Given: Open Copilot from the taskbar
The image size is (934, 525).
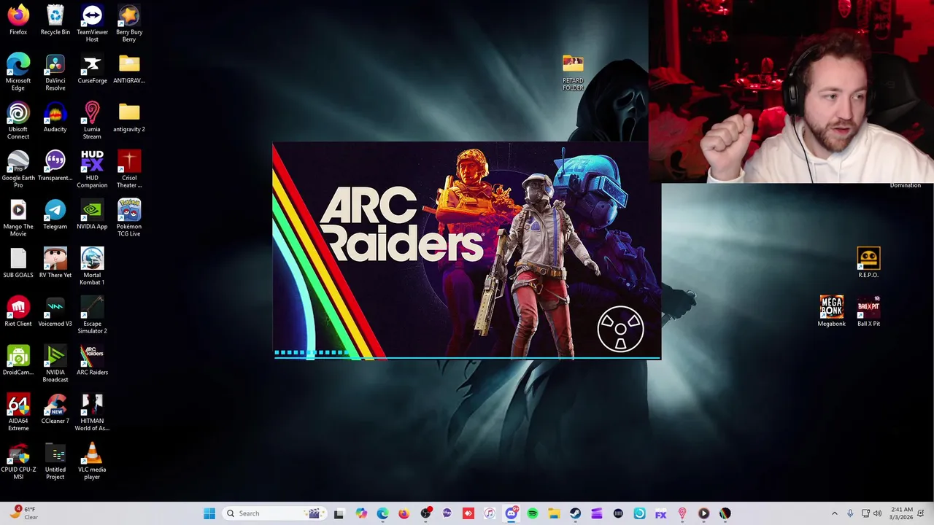Looking at the screenshot, I should (361, 513).
